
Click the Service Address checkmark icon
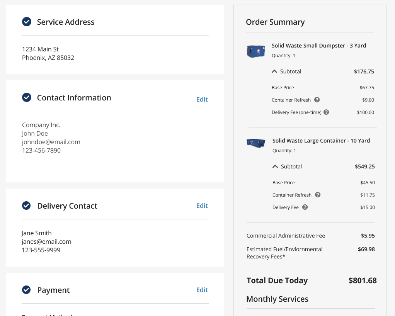click(27, 22)
